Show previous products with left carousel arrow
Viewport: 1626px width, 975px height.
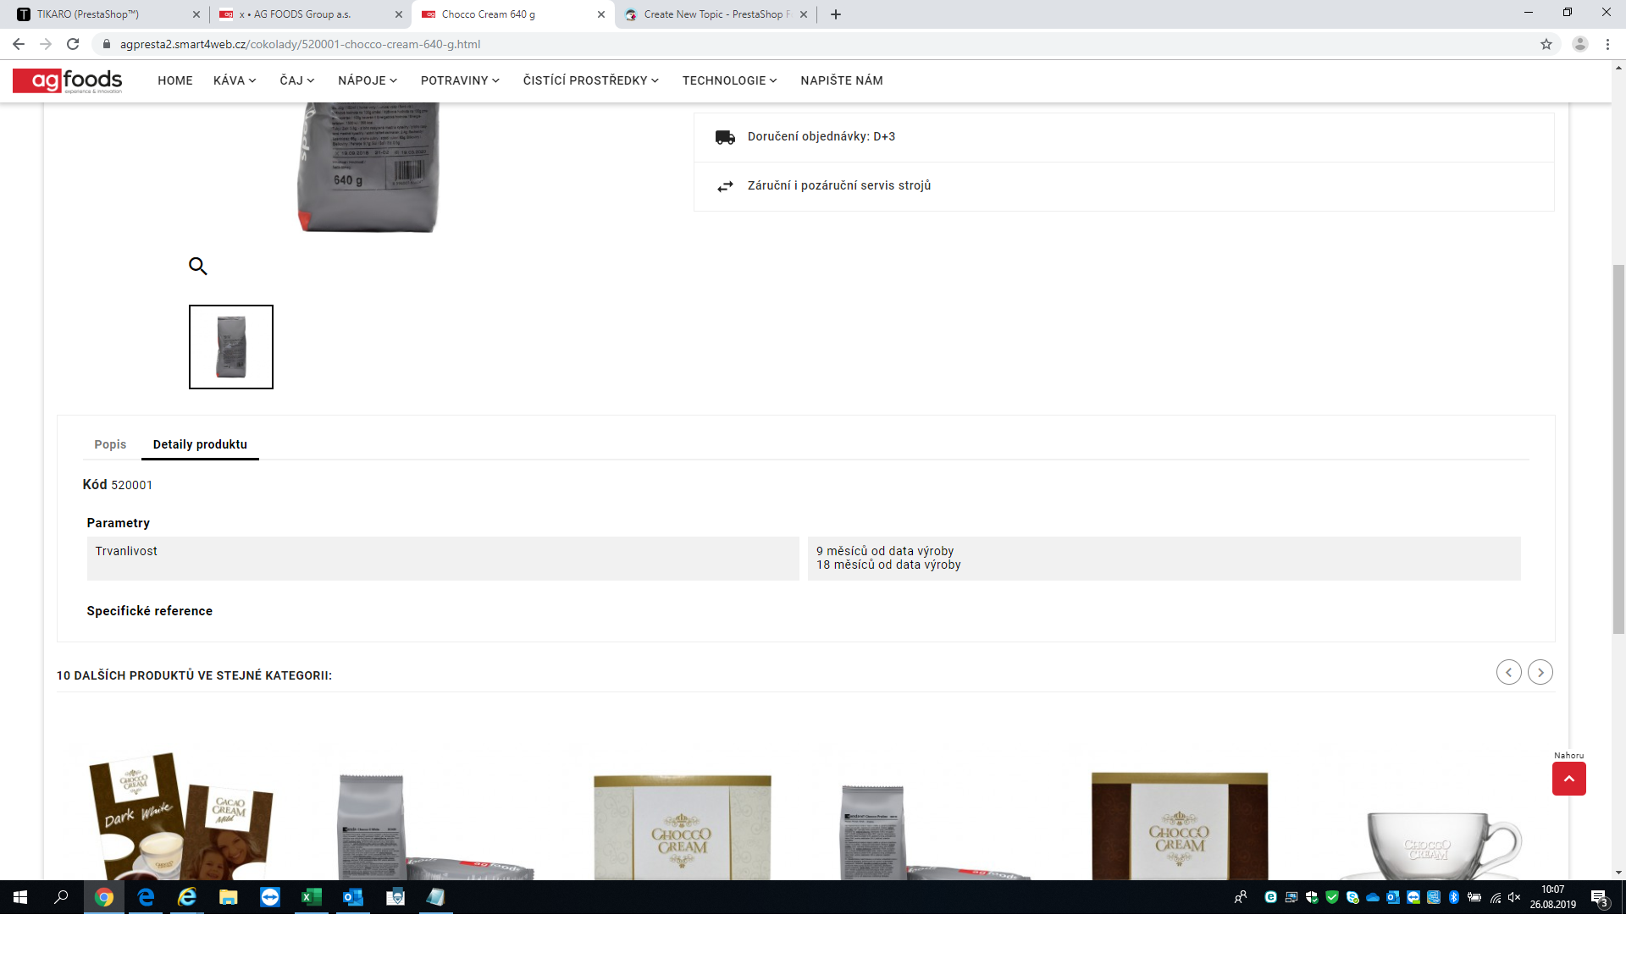1508,672
